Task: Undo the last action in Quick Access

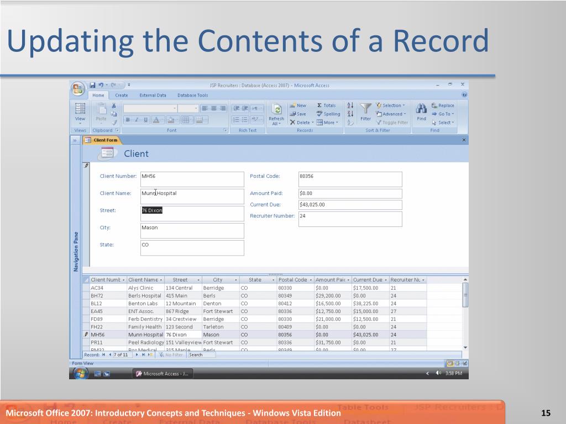Action: click(x=101, y=85)
